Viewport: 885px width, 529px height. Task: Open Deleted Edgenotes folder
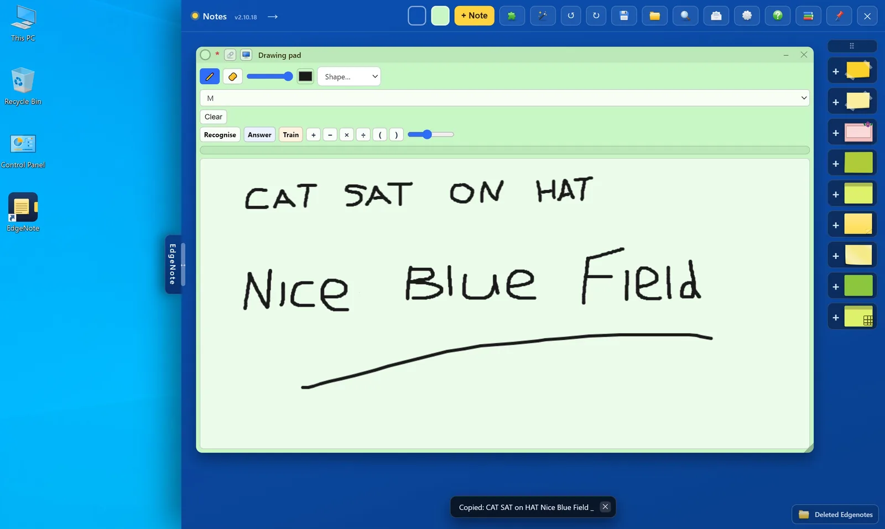click(835, 515)
